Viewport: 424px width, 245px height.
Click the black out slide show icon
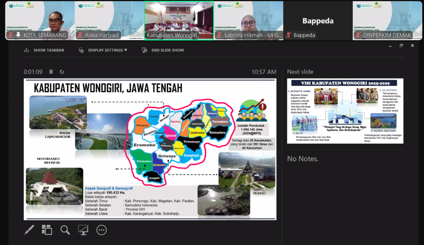coord(83,230)
